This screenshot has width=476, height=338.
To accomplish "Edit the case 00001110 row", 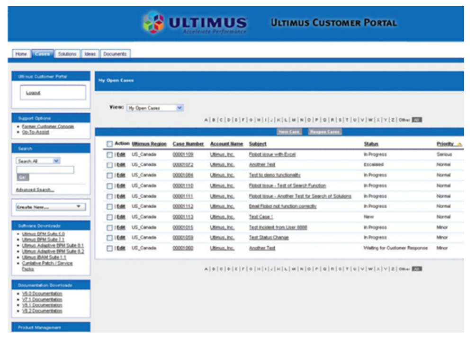I will [x=121, y=186].
